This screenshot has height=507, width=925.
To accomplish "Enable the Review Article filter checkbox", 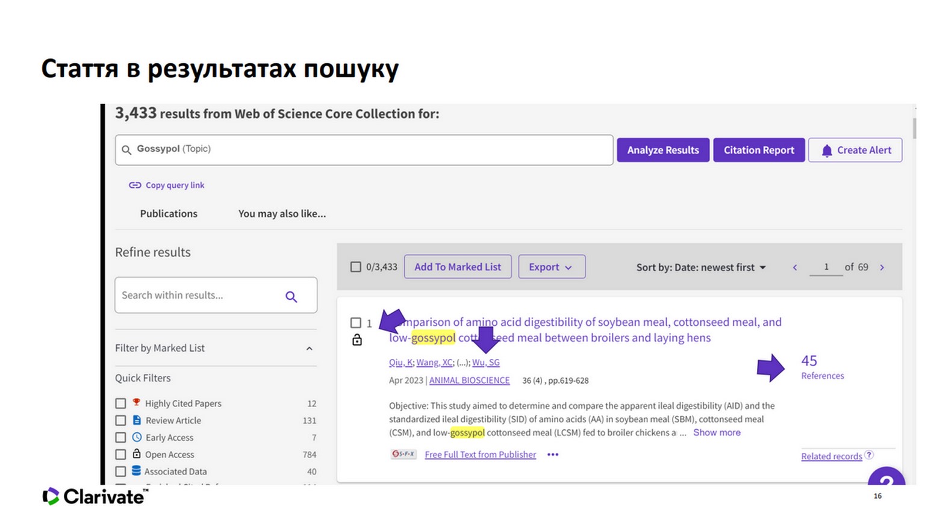I will [121, 420].
